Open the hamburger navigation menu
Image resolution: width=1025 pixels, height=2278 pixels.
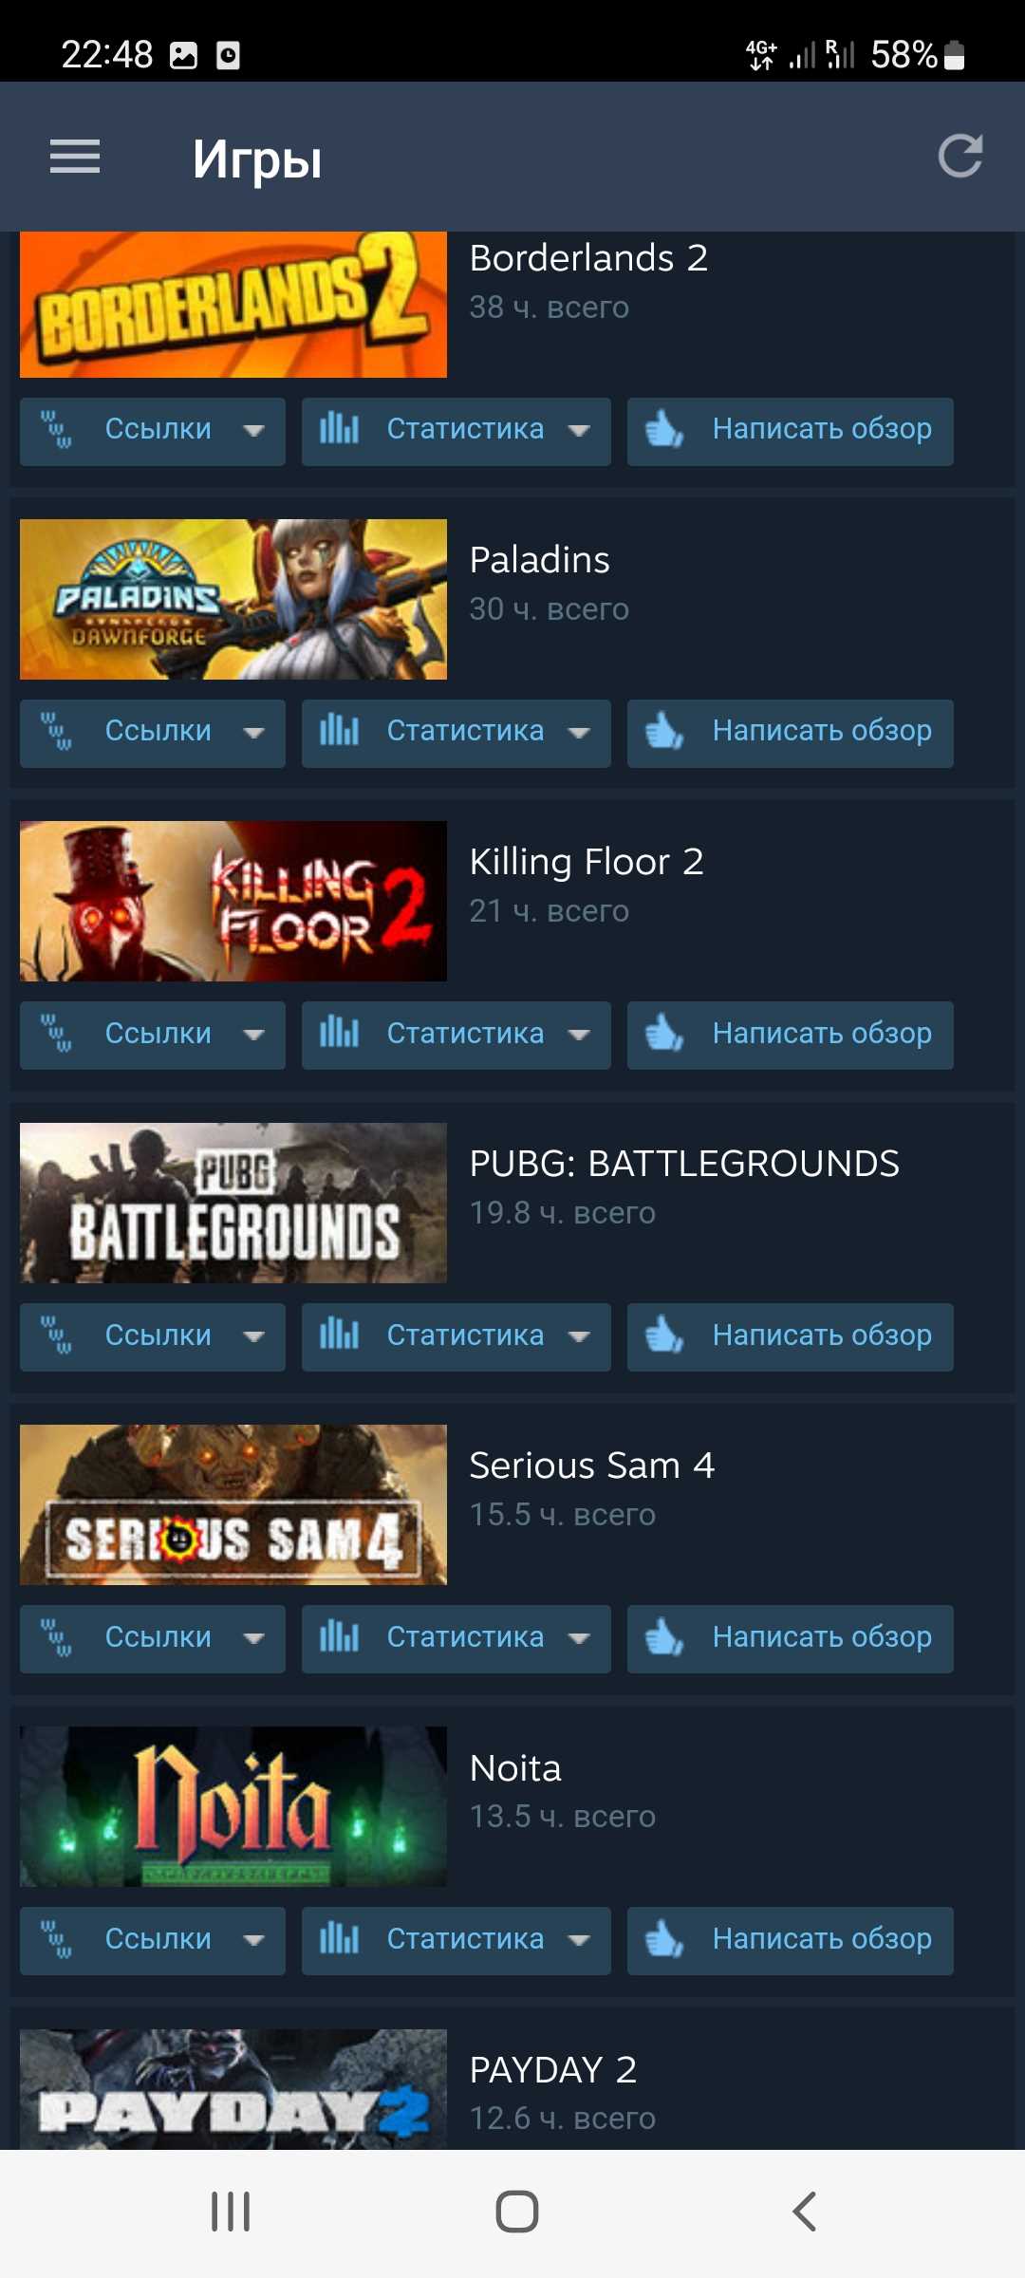click(x=75, y=157)
